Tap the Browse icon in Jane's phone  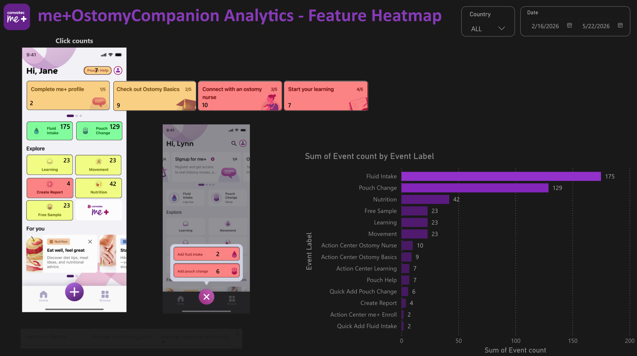(x=105, y=296)
